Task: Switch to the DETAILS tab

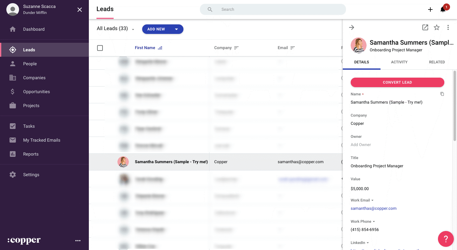Action: tap(361, 62)
